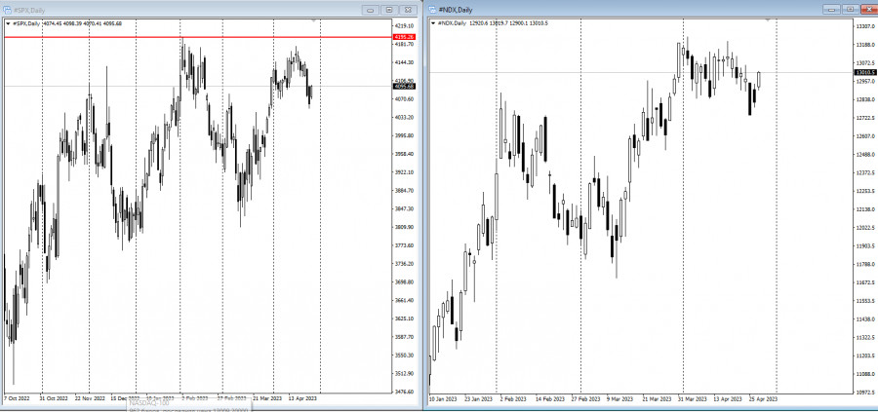This screenshot has width=878, height=412.
Task: Click NDX price axis label 12838.0
Action: (865, 100)
